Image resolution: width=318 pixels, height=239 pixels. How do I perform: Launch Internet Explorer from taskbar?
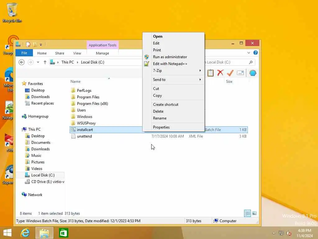25,233
